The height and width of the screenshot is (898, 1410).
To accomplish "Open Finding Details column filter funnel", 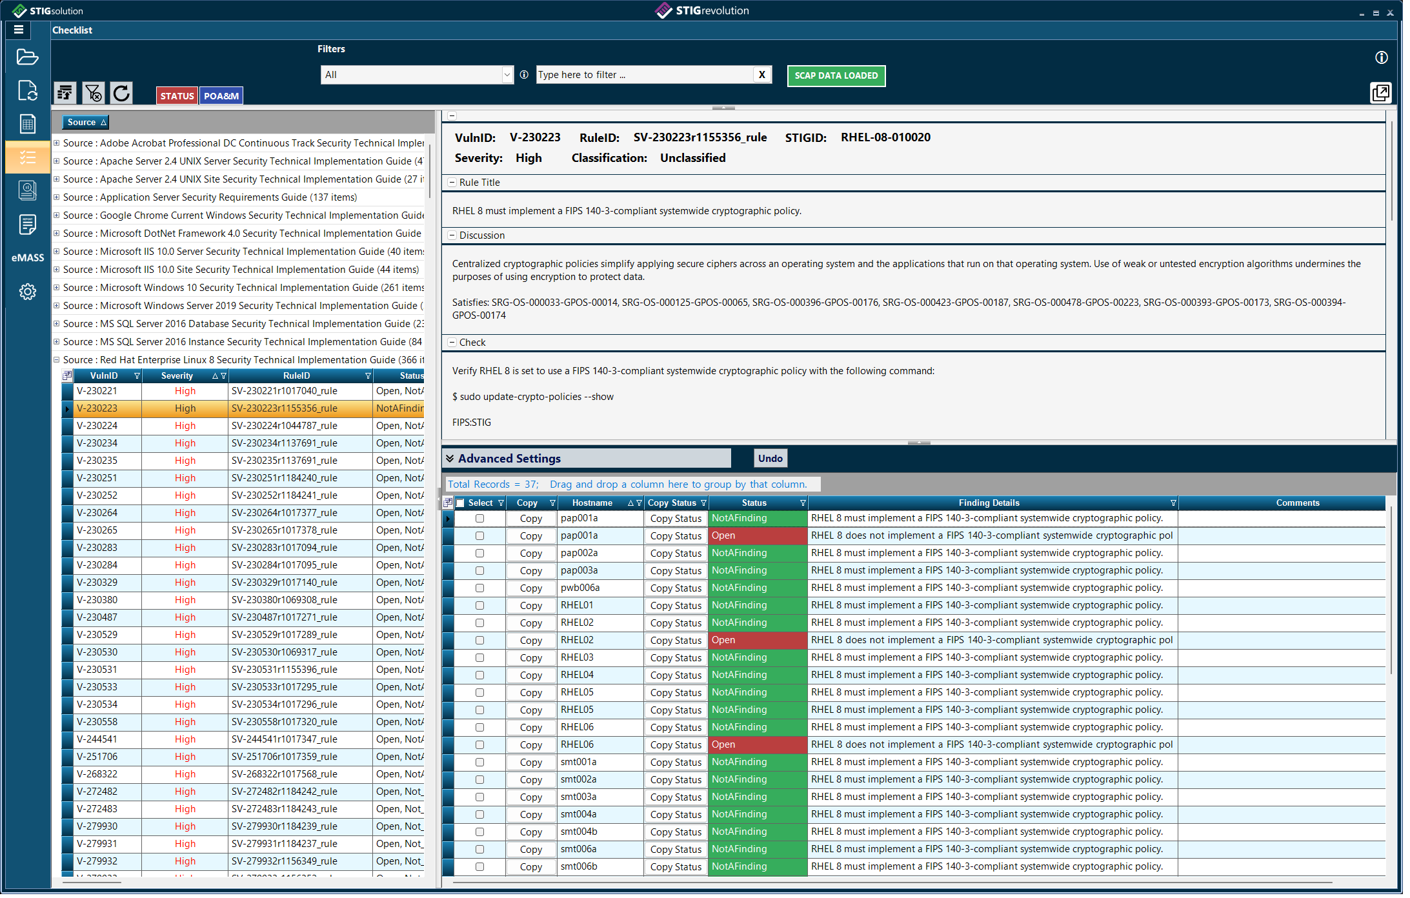I will tap(1173, 503).
